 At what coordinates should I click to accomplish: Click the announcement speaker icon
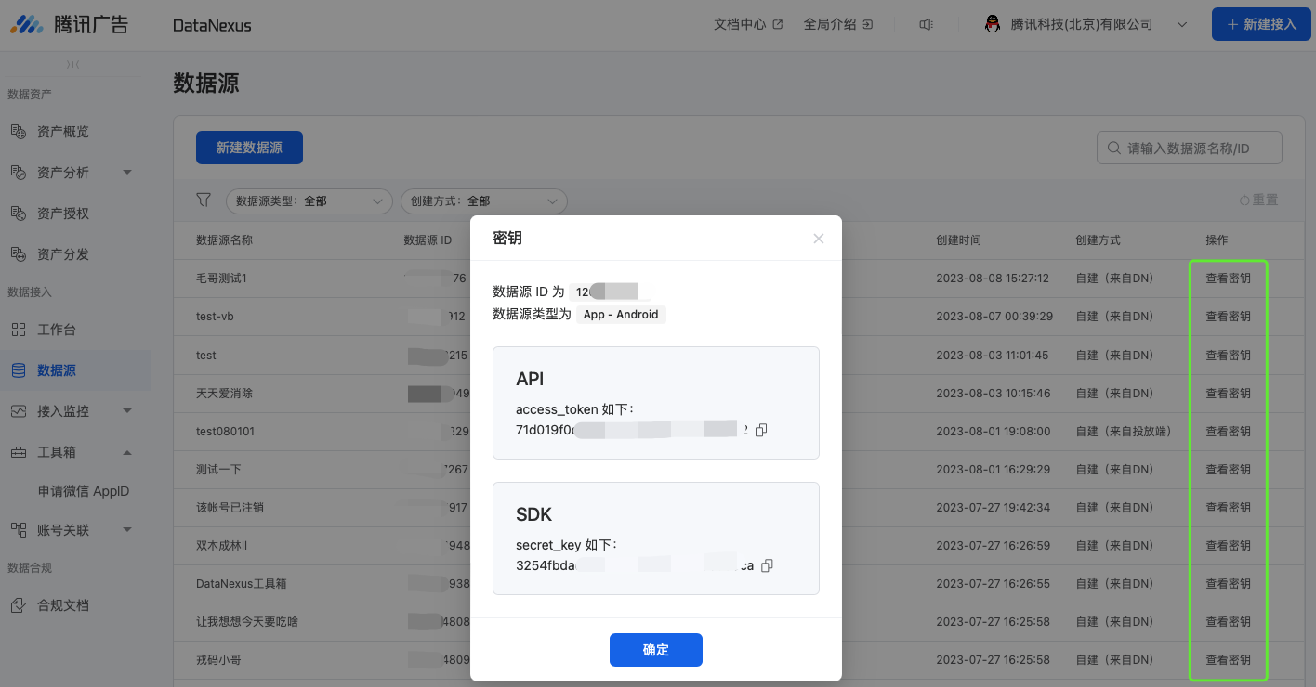click(926, 25)
